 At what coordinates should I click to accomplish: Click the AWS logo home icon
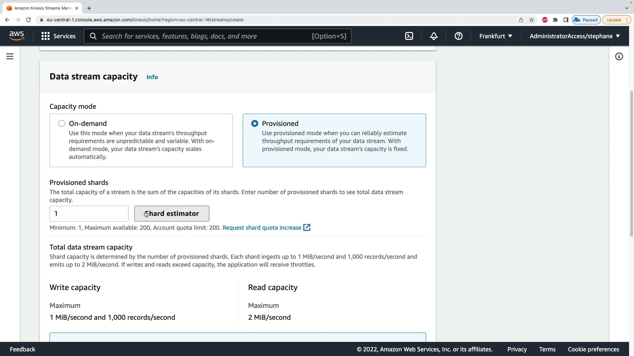pos(17,36)
